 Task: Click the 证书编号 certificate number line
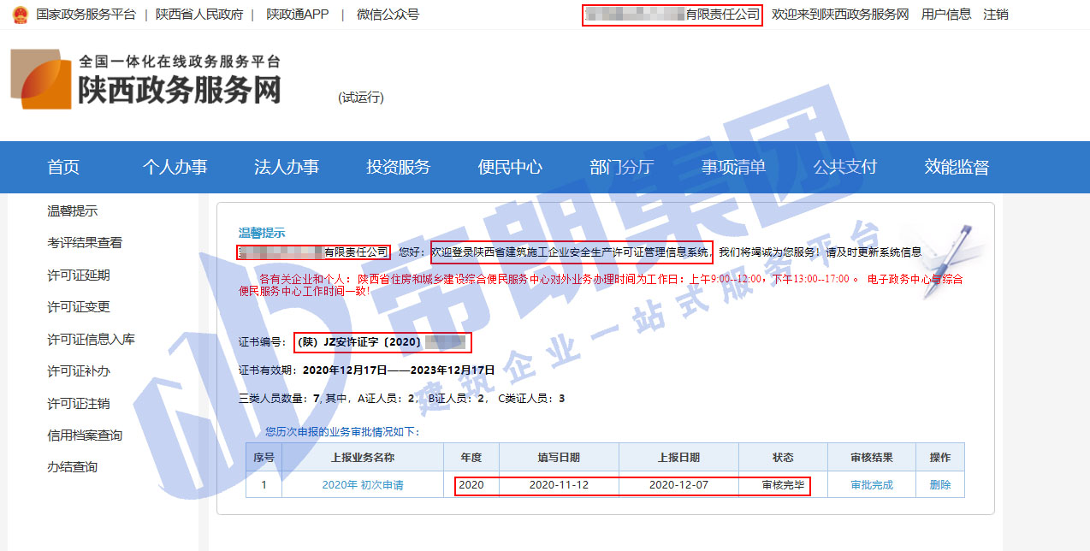tap(354, 342)
